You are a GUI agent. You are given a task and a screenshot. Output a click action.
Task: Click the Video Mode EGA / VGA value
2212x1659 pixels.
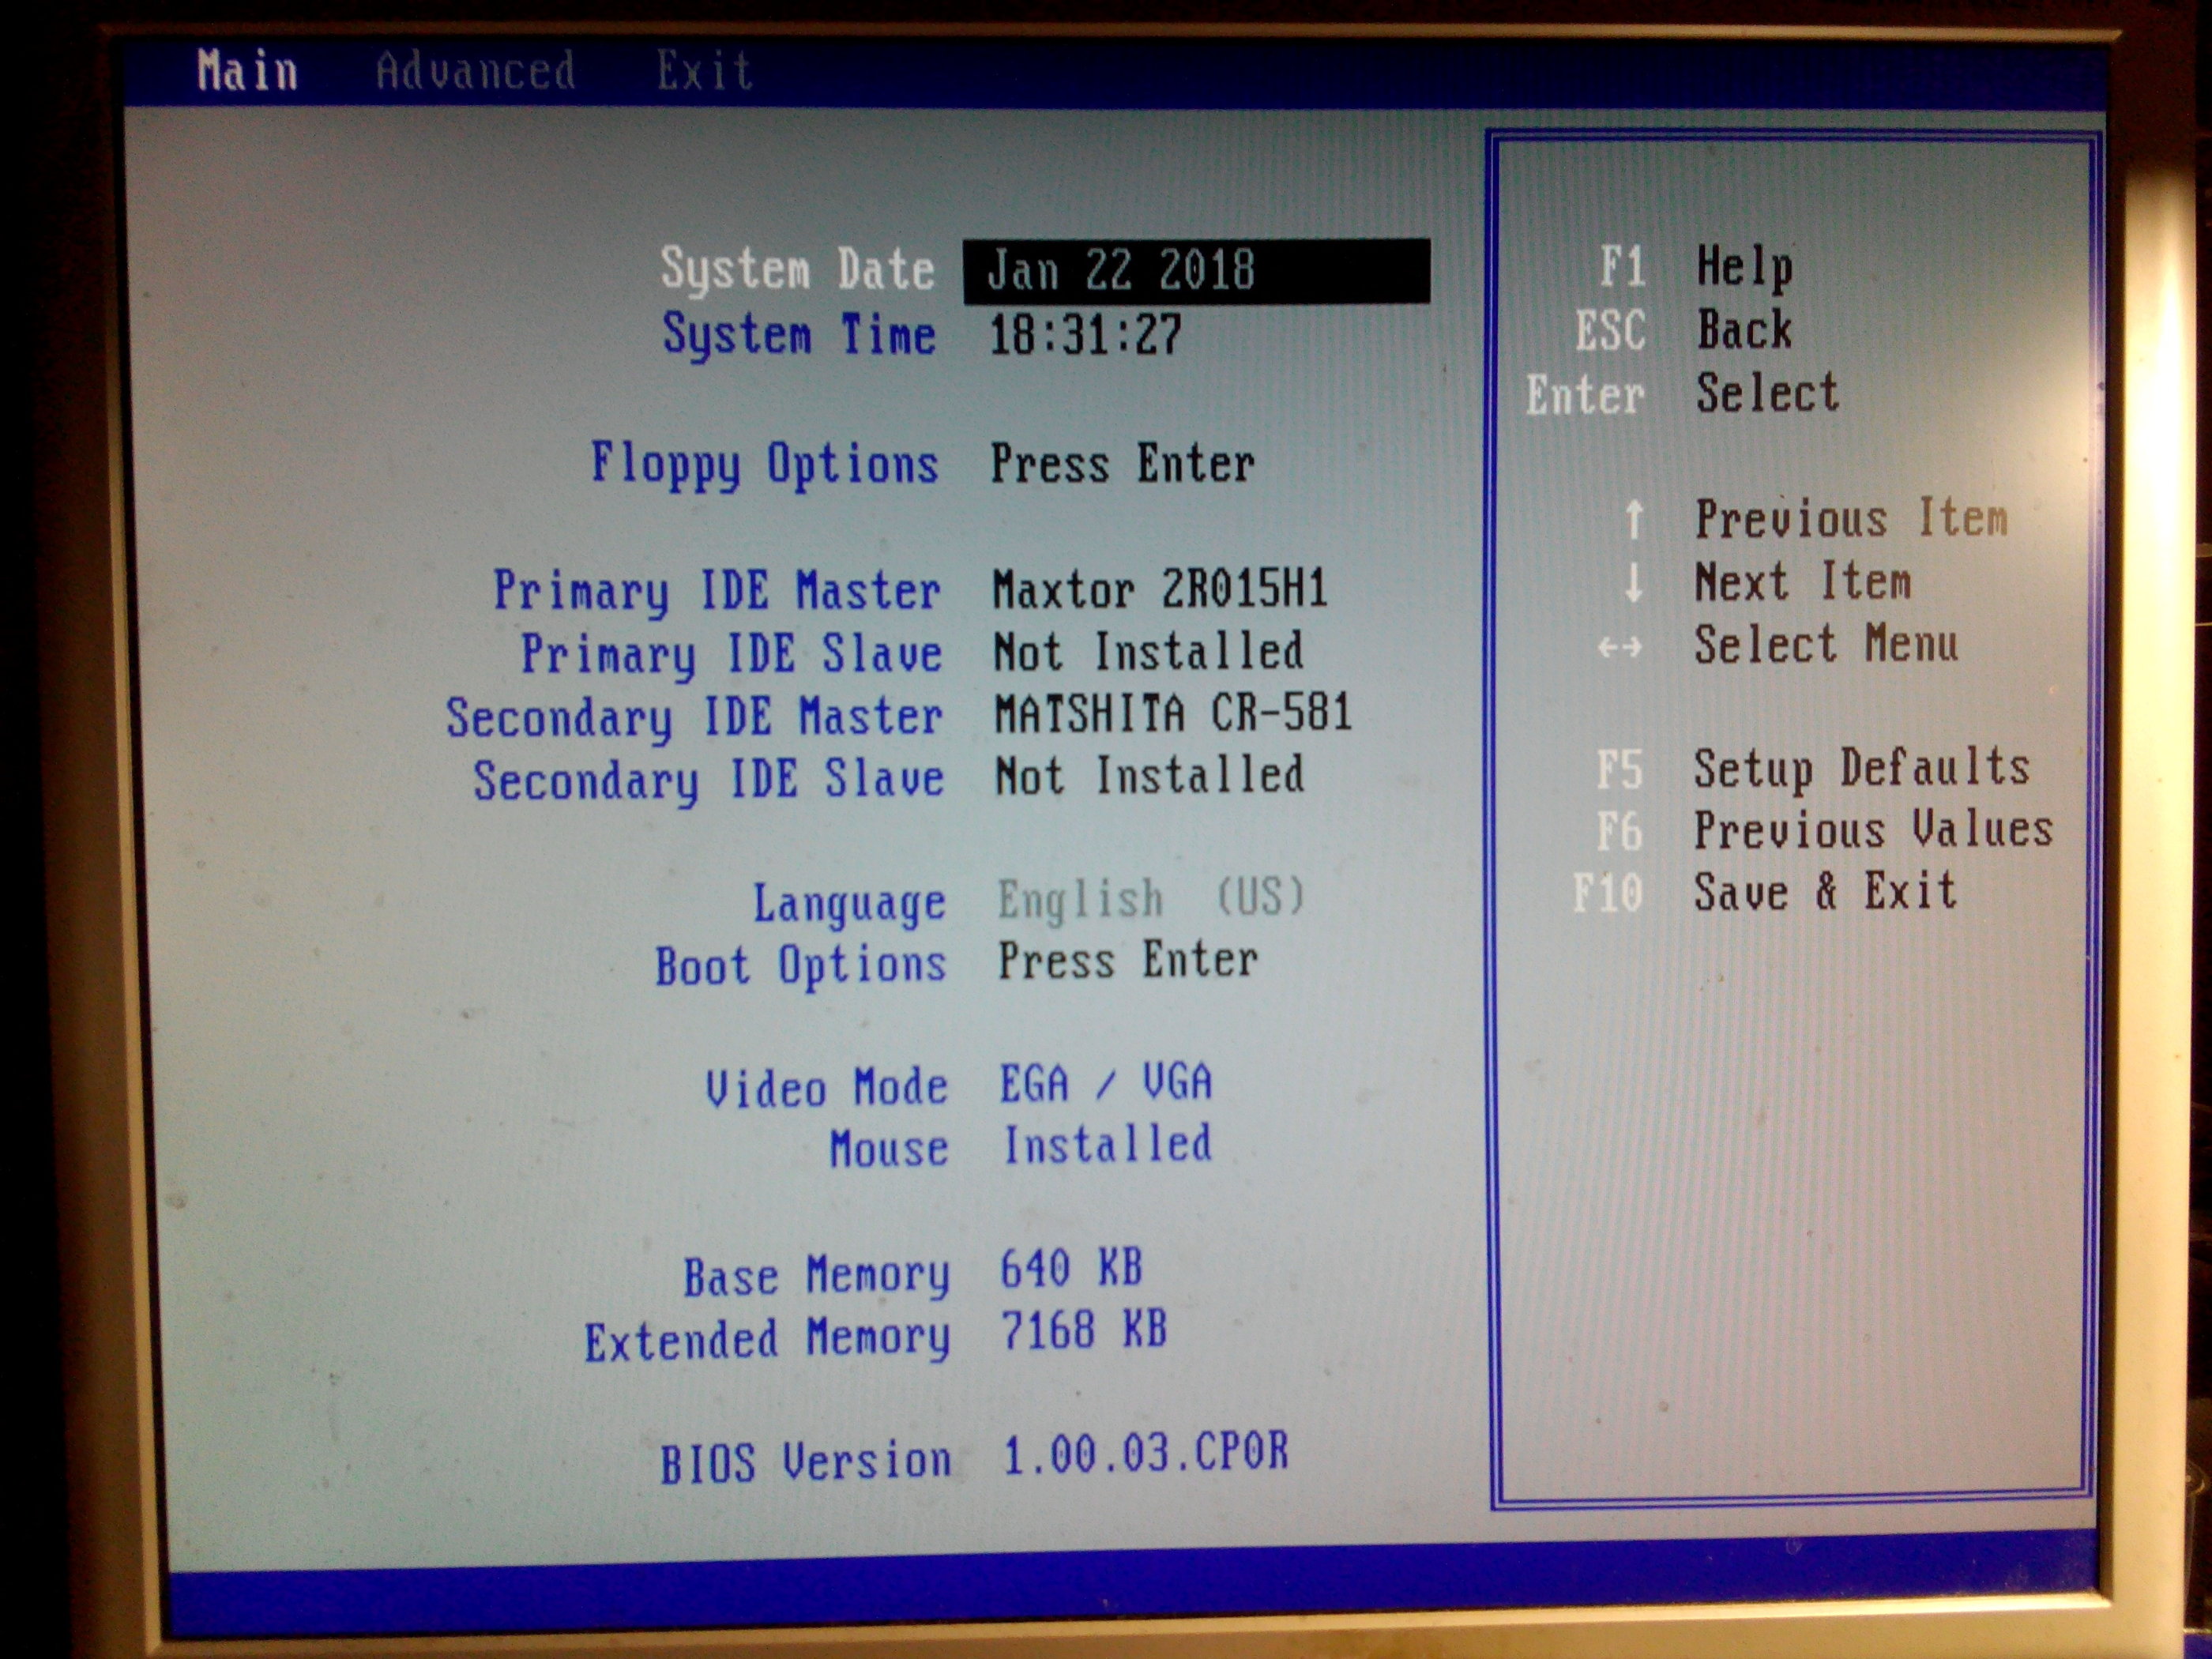click(x=1106, y=1083)
